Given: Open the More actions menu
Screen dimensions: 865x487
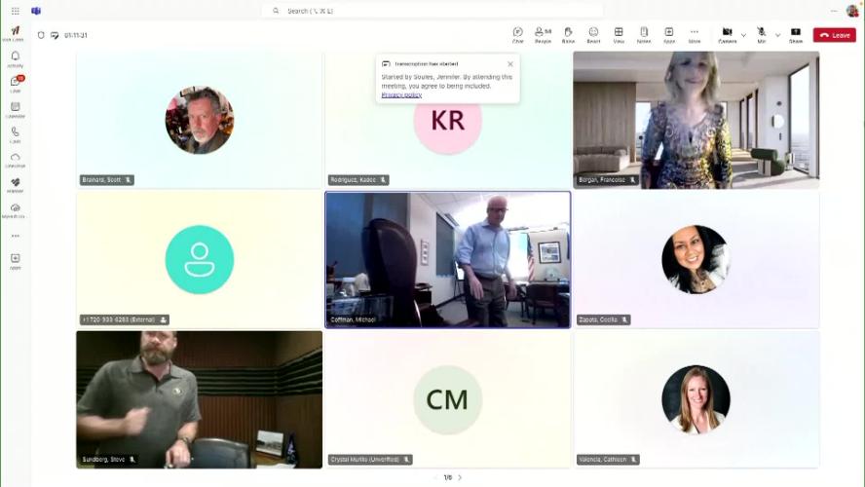Looking at the screenshot, I should point(695,34).
